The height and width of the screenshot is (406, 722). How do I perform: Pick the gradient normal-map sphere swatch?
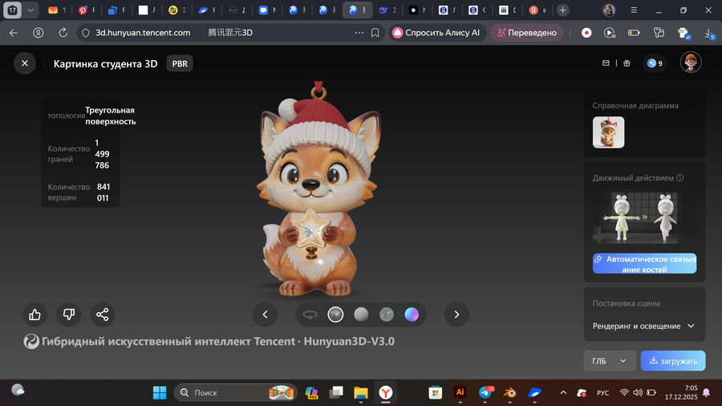click(412, 315)
